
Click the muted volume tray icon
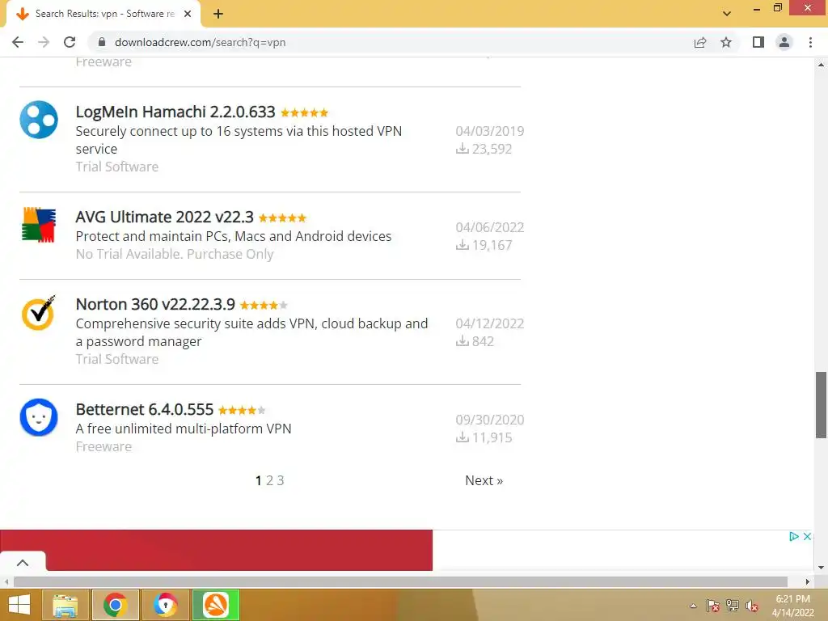752,606
